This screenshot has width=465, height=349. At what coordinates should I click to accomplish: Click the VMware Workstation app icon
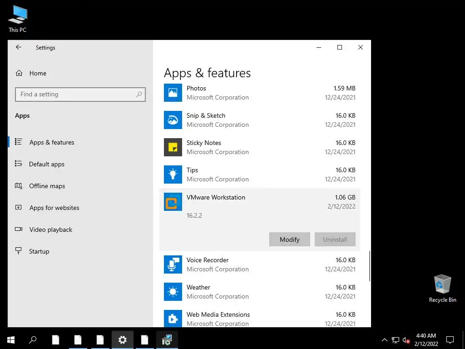[x=173, y=202]
